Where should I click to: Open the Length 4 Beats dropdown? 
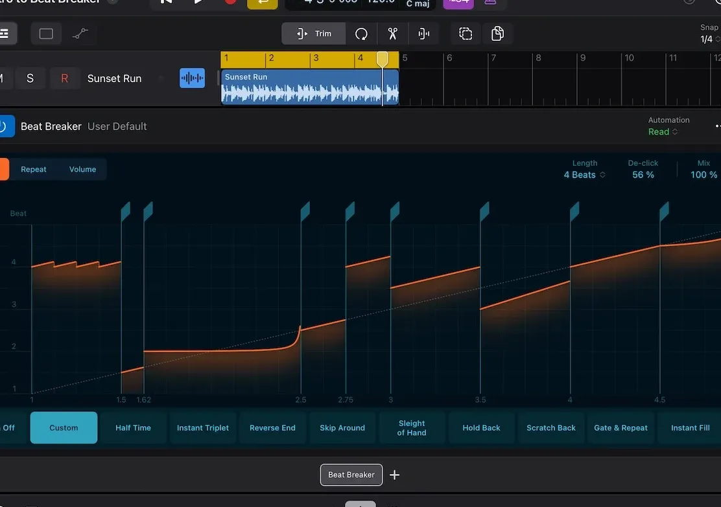[x=584, y=175]
